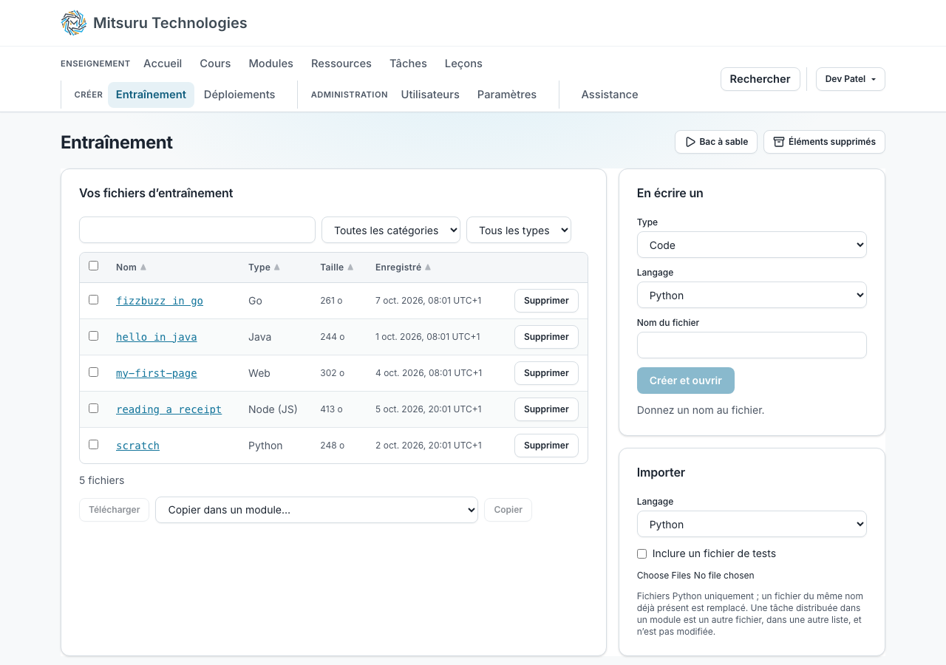Sort by the Type column arrow
The height and width of the screenshot is (665, 946).
coord(277,267)
